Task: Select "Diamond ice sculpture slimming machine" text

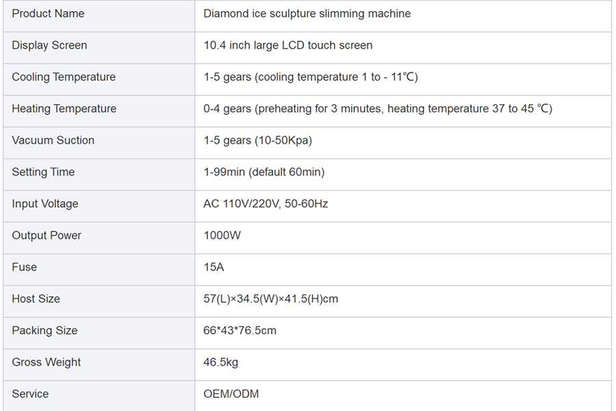Action: click(x=307, y=14)
